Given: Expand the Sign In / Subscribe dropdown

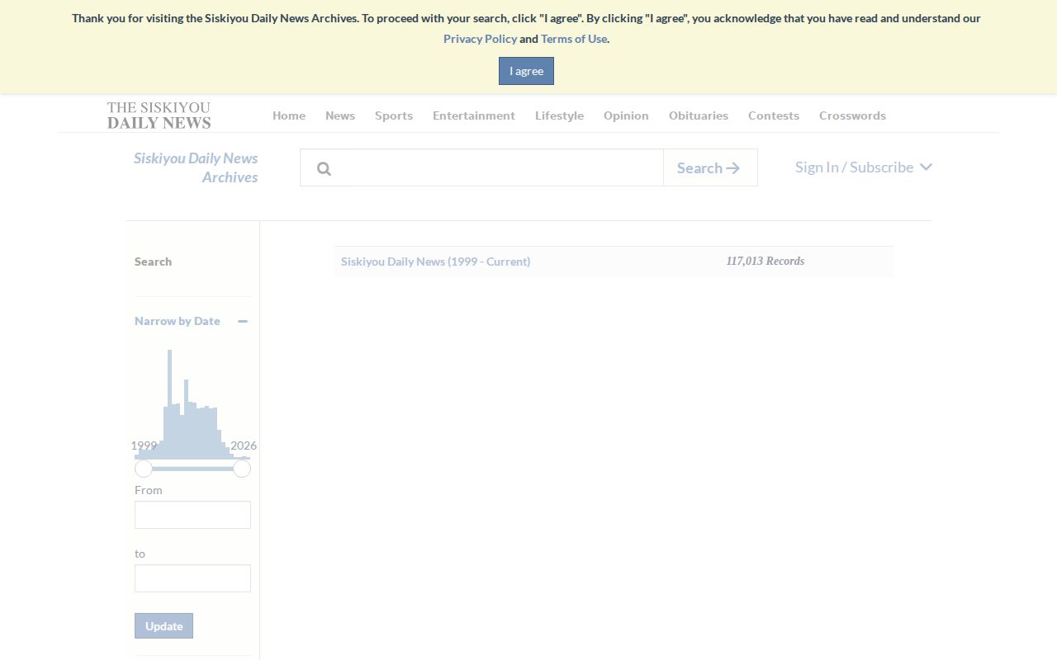Looking at the screenshot, I should pyautogui.click(x=864, y=167).
